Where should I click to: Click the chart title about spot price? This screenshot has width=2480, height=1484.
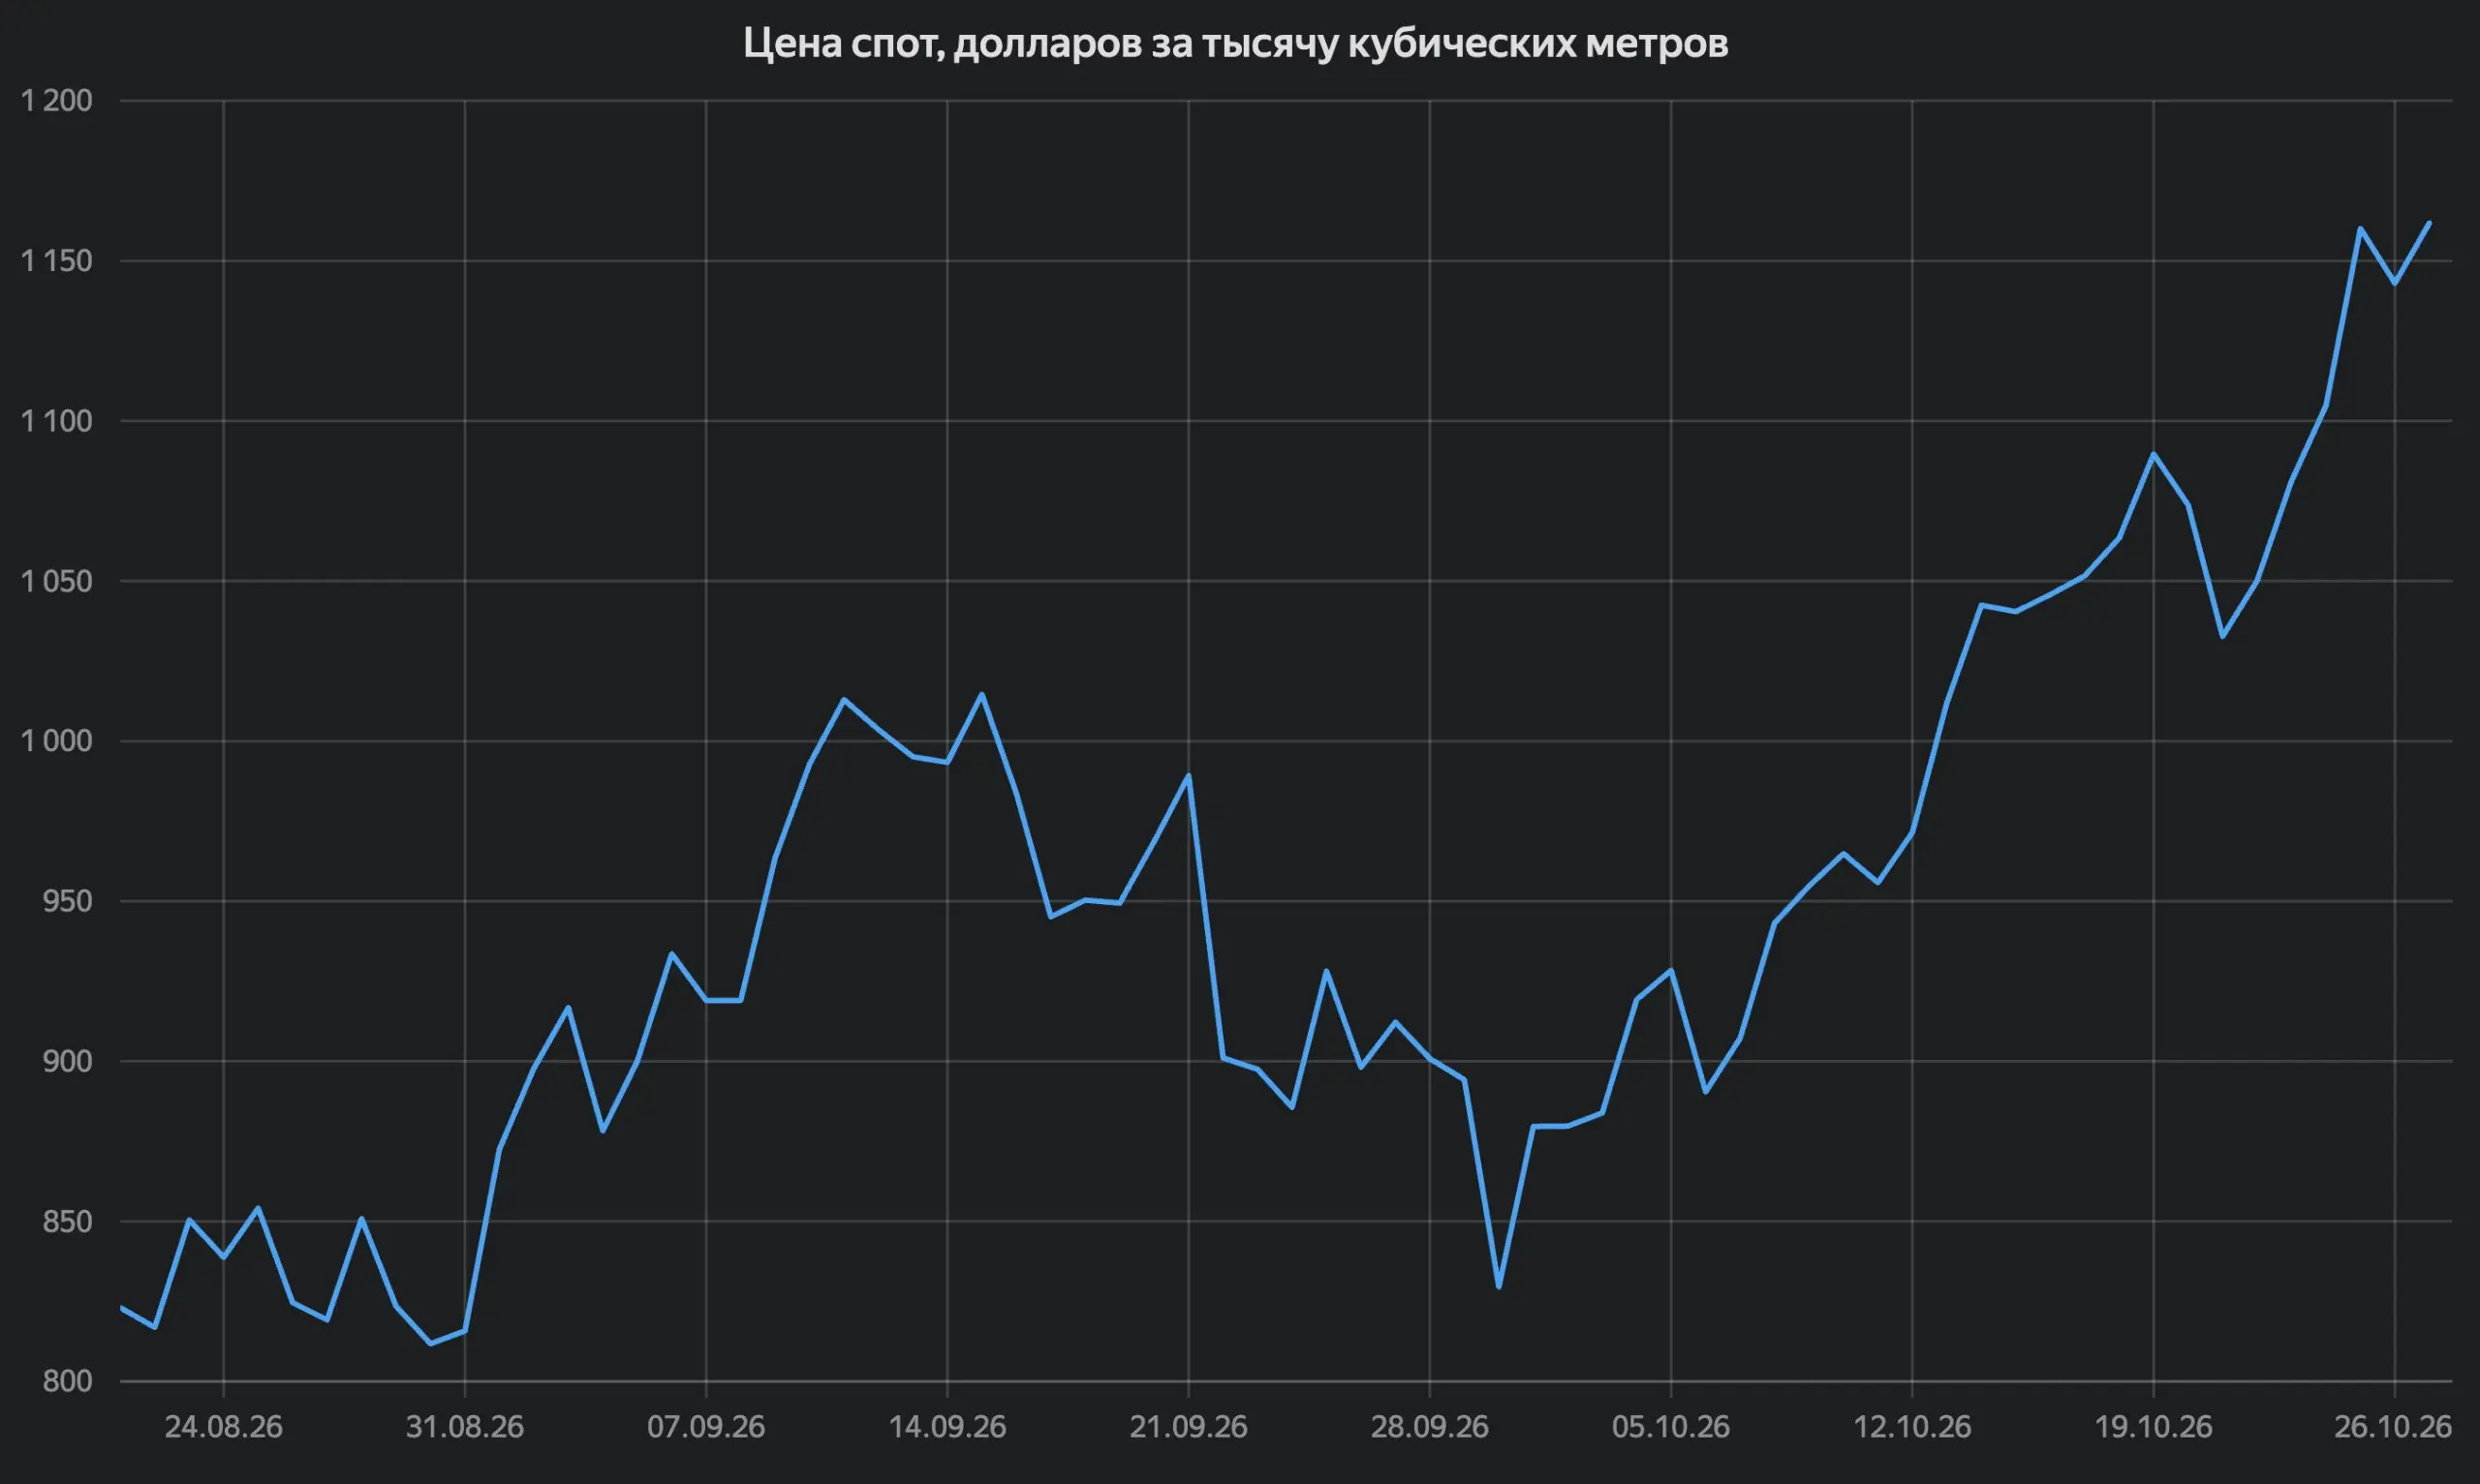1235,44
